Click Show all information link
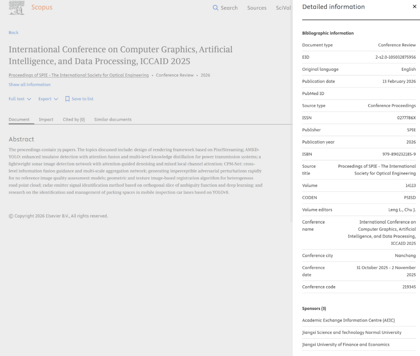420x356 pixels. [x=30, y=84]
